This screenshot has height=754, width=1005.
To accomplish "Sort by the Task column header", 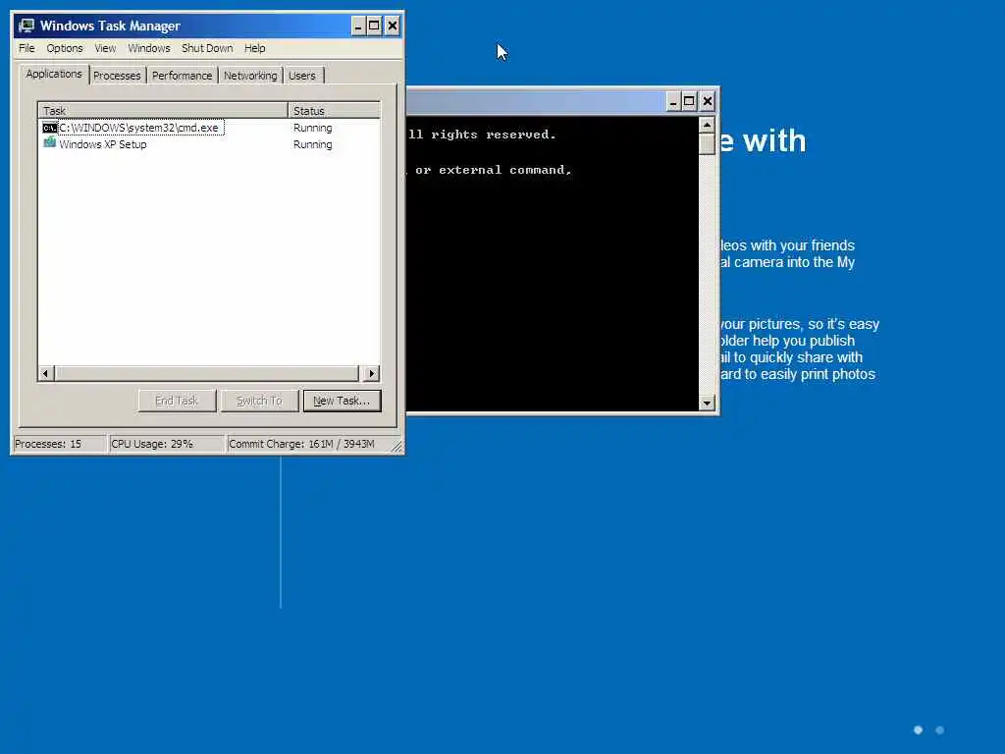I will pyautogui.click(x=163, y=110).
